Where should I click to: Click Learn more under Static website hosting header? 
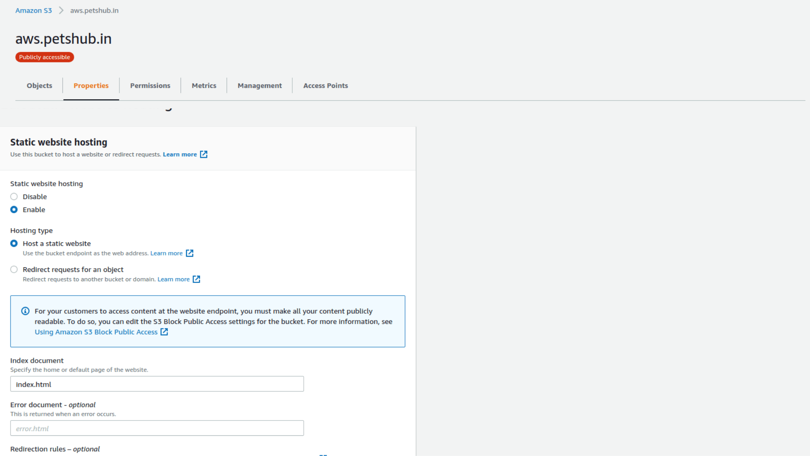point(180,155)
